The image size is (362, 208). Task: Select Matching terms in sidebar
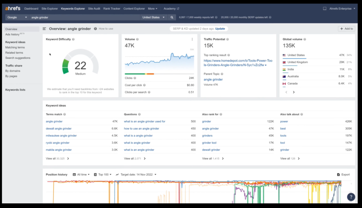coord(15,48)
